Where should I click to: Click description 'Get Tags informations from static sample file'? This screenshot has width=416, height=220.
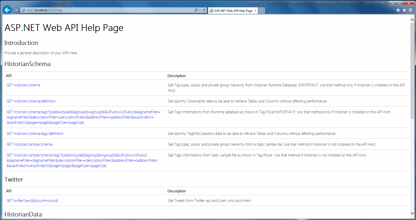(267, 155)
